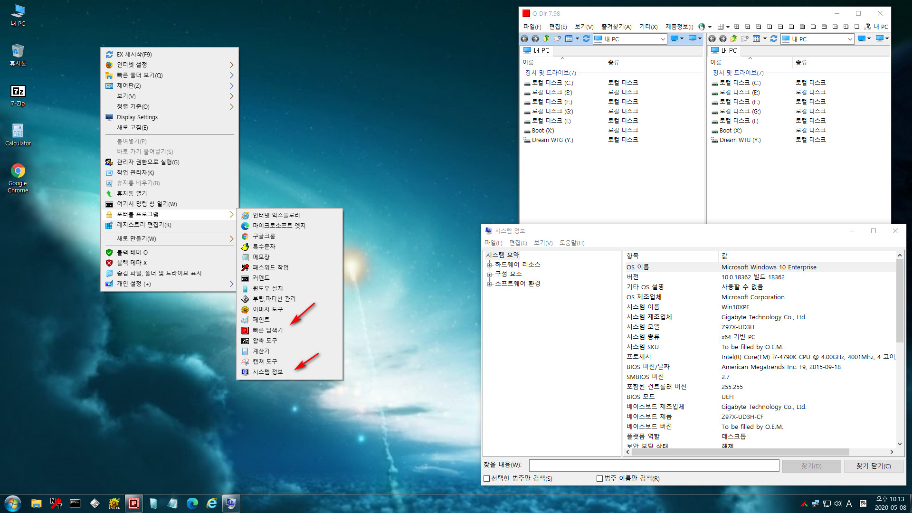Go up one folder in left Q-Dir pane
The width and height of the screenshot is (912, 513).
[546, 39]
